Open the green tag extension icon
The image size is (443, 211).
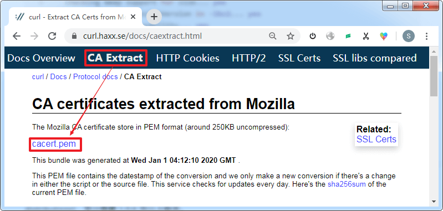[348, 36]
